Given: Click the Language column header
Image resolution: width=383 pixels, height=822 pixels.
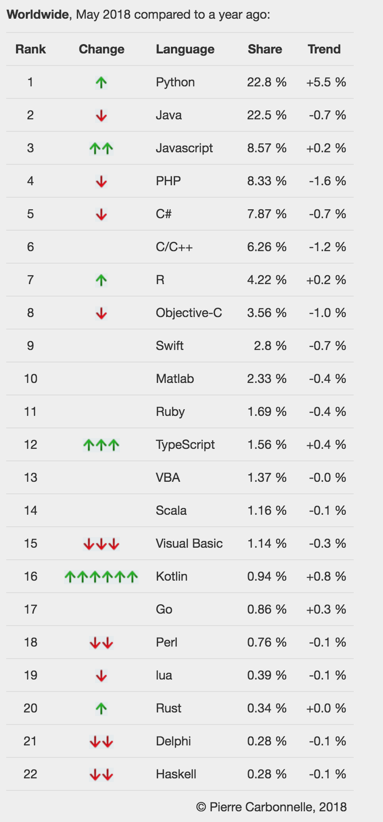Looking at the screenshot, I should pos(185,49).
